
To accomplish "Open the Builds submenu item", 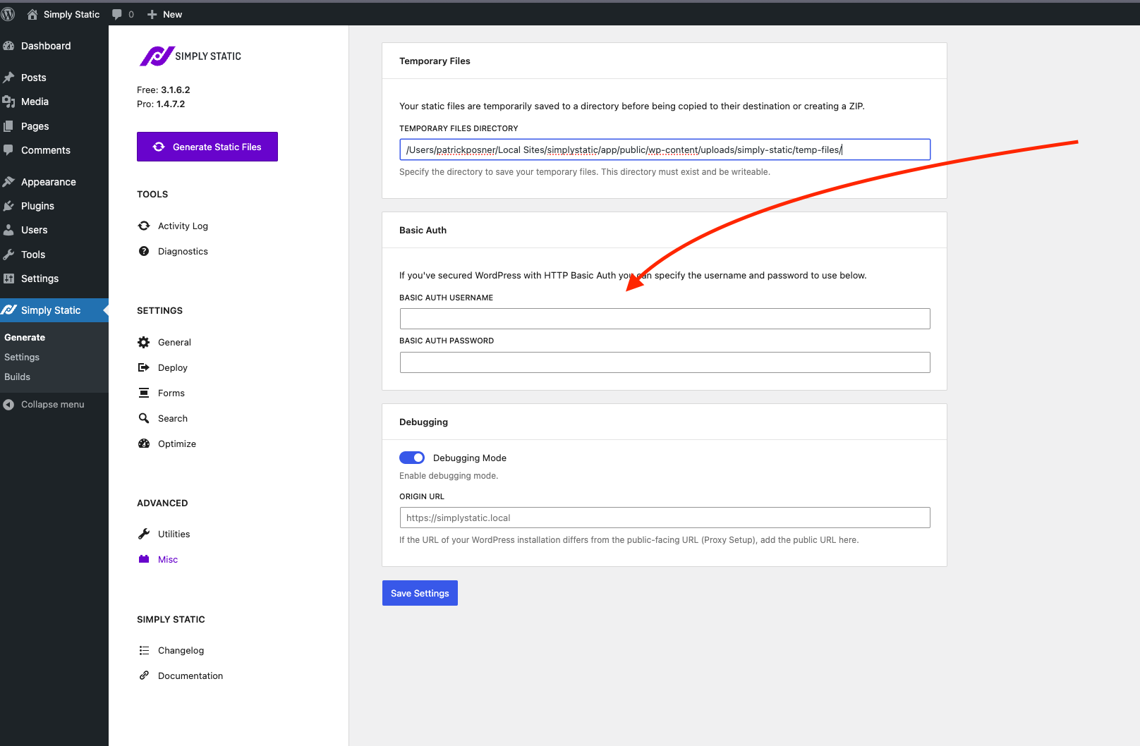I will 17,377.
